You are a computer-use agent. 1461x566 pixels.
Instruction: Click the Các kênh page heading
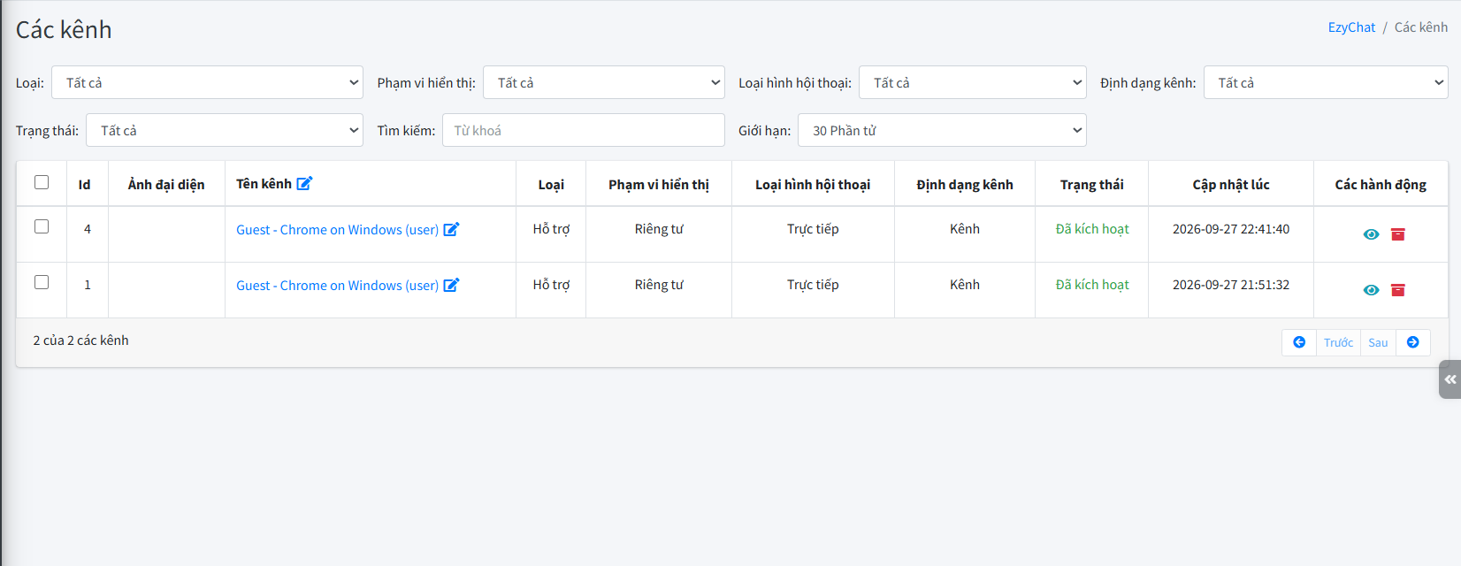(64, 30)
